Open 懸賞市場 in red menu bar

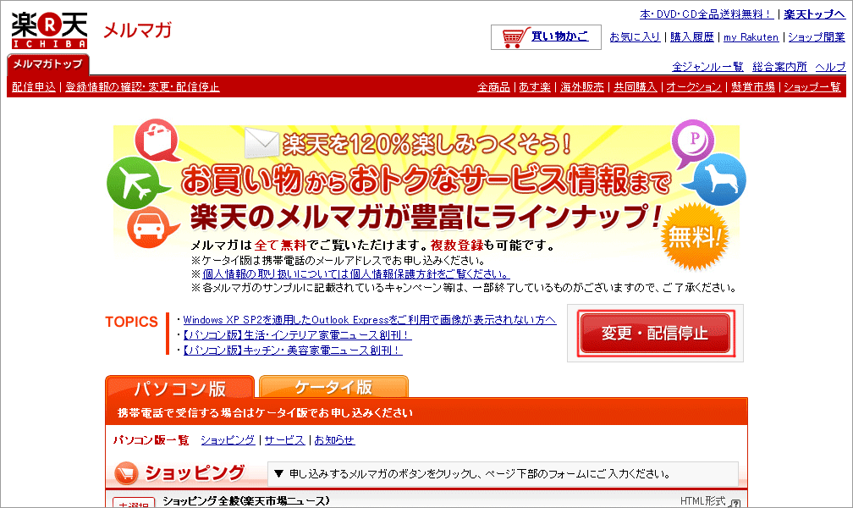click(752, 86)
